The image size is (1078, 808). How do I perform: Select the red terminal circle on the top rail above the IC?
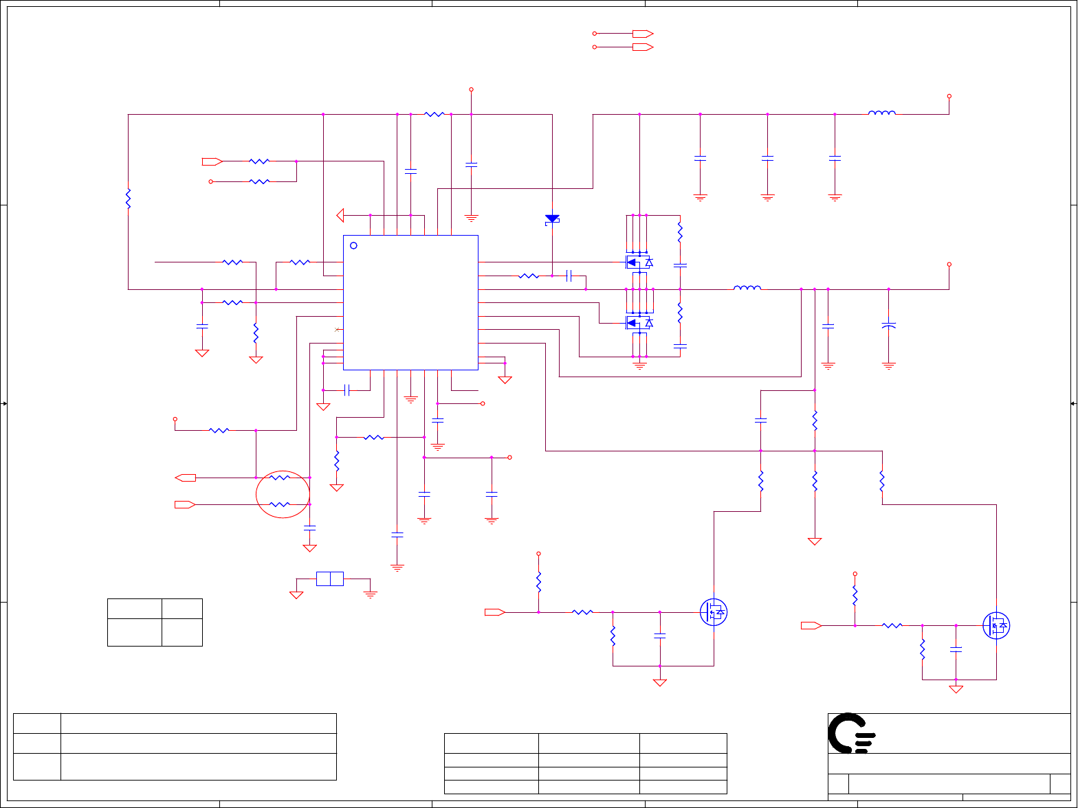[471, 89]
